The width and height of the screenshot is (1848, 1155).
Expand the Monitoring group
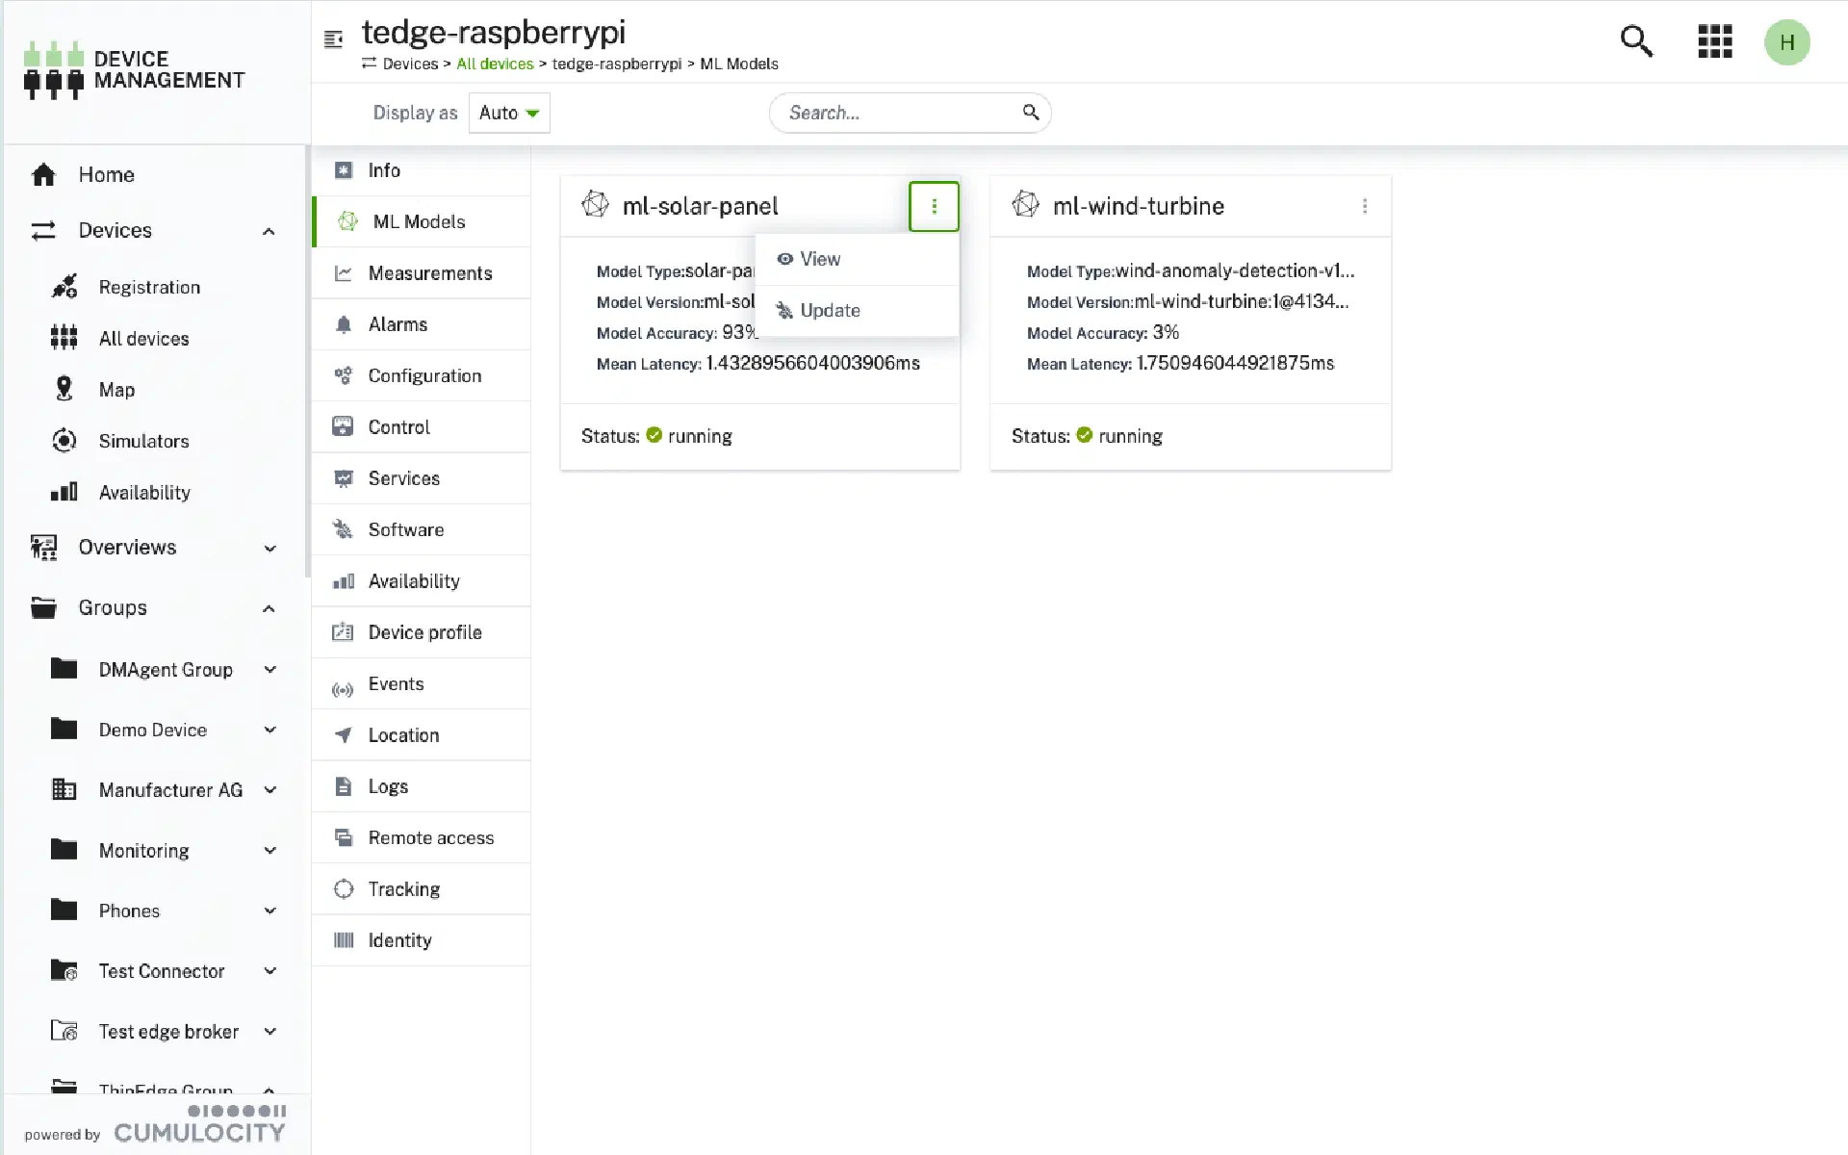(x=269, y=850)
